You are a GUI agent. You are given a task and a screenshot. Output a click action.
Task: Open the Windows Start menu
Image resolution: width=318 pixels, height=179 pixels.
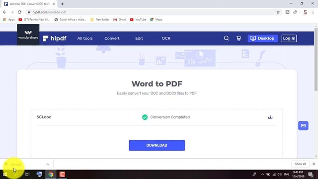(5, 175)
